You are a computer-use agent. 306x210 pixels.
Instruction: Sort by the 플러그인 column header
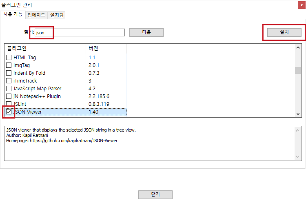45,48
